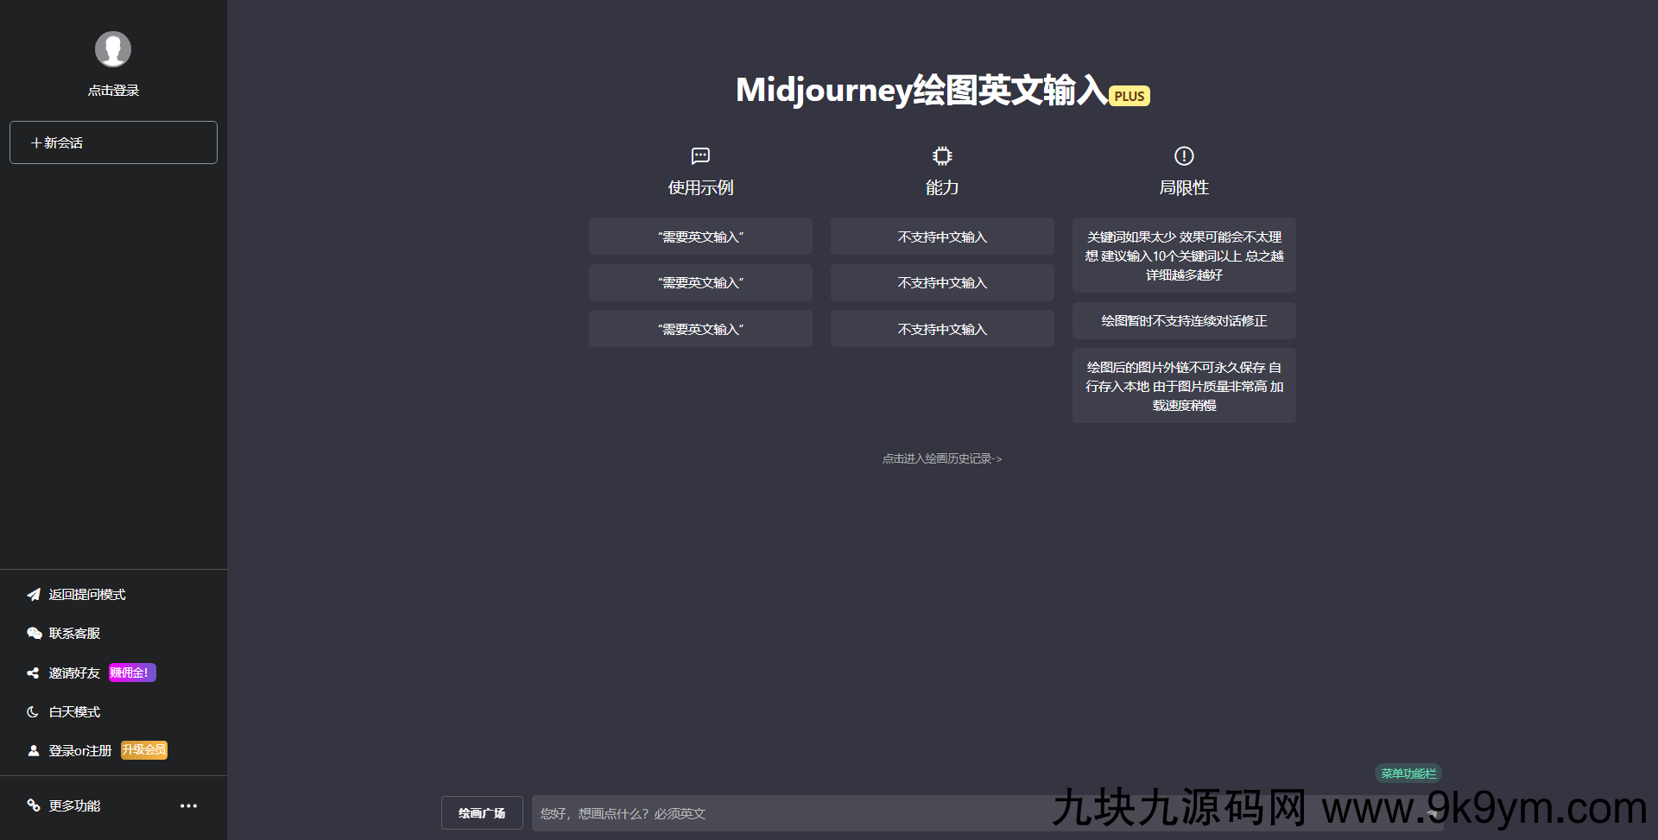Viewport: 1658px width, 840px height.
Task: Click the 赚佣金! badge
Action: [132, 673]
